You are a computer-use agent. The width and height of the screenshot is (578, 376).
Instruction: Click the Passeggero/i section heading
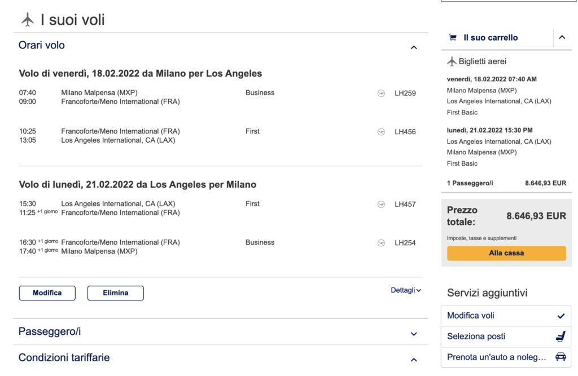[50, 332]
